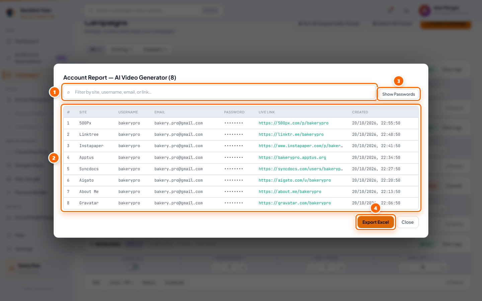The width and height of the screenshot is (482, 301).
Task: Export the account report to Excel
Action: (375, 222)
